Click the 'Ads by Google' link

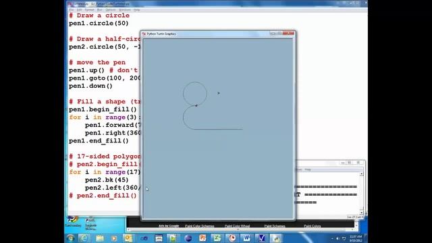click(x=169, y=226)
